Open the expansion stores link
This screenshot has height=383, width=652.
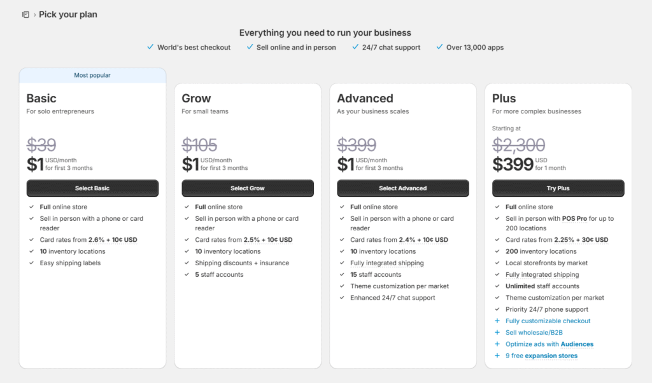click(551, 356)
